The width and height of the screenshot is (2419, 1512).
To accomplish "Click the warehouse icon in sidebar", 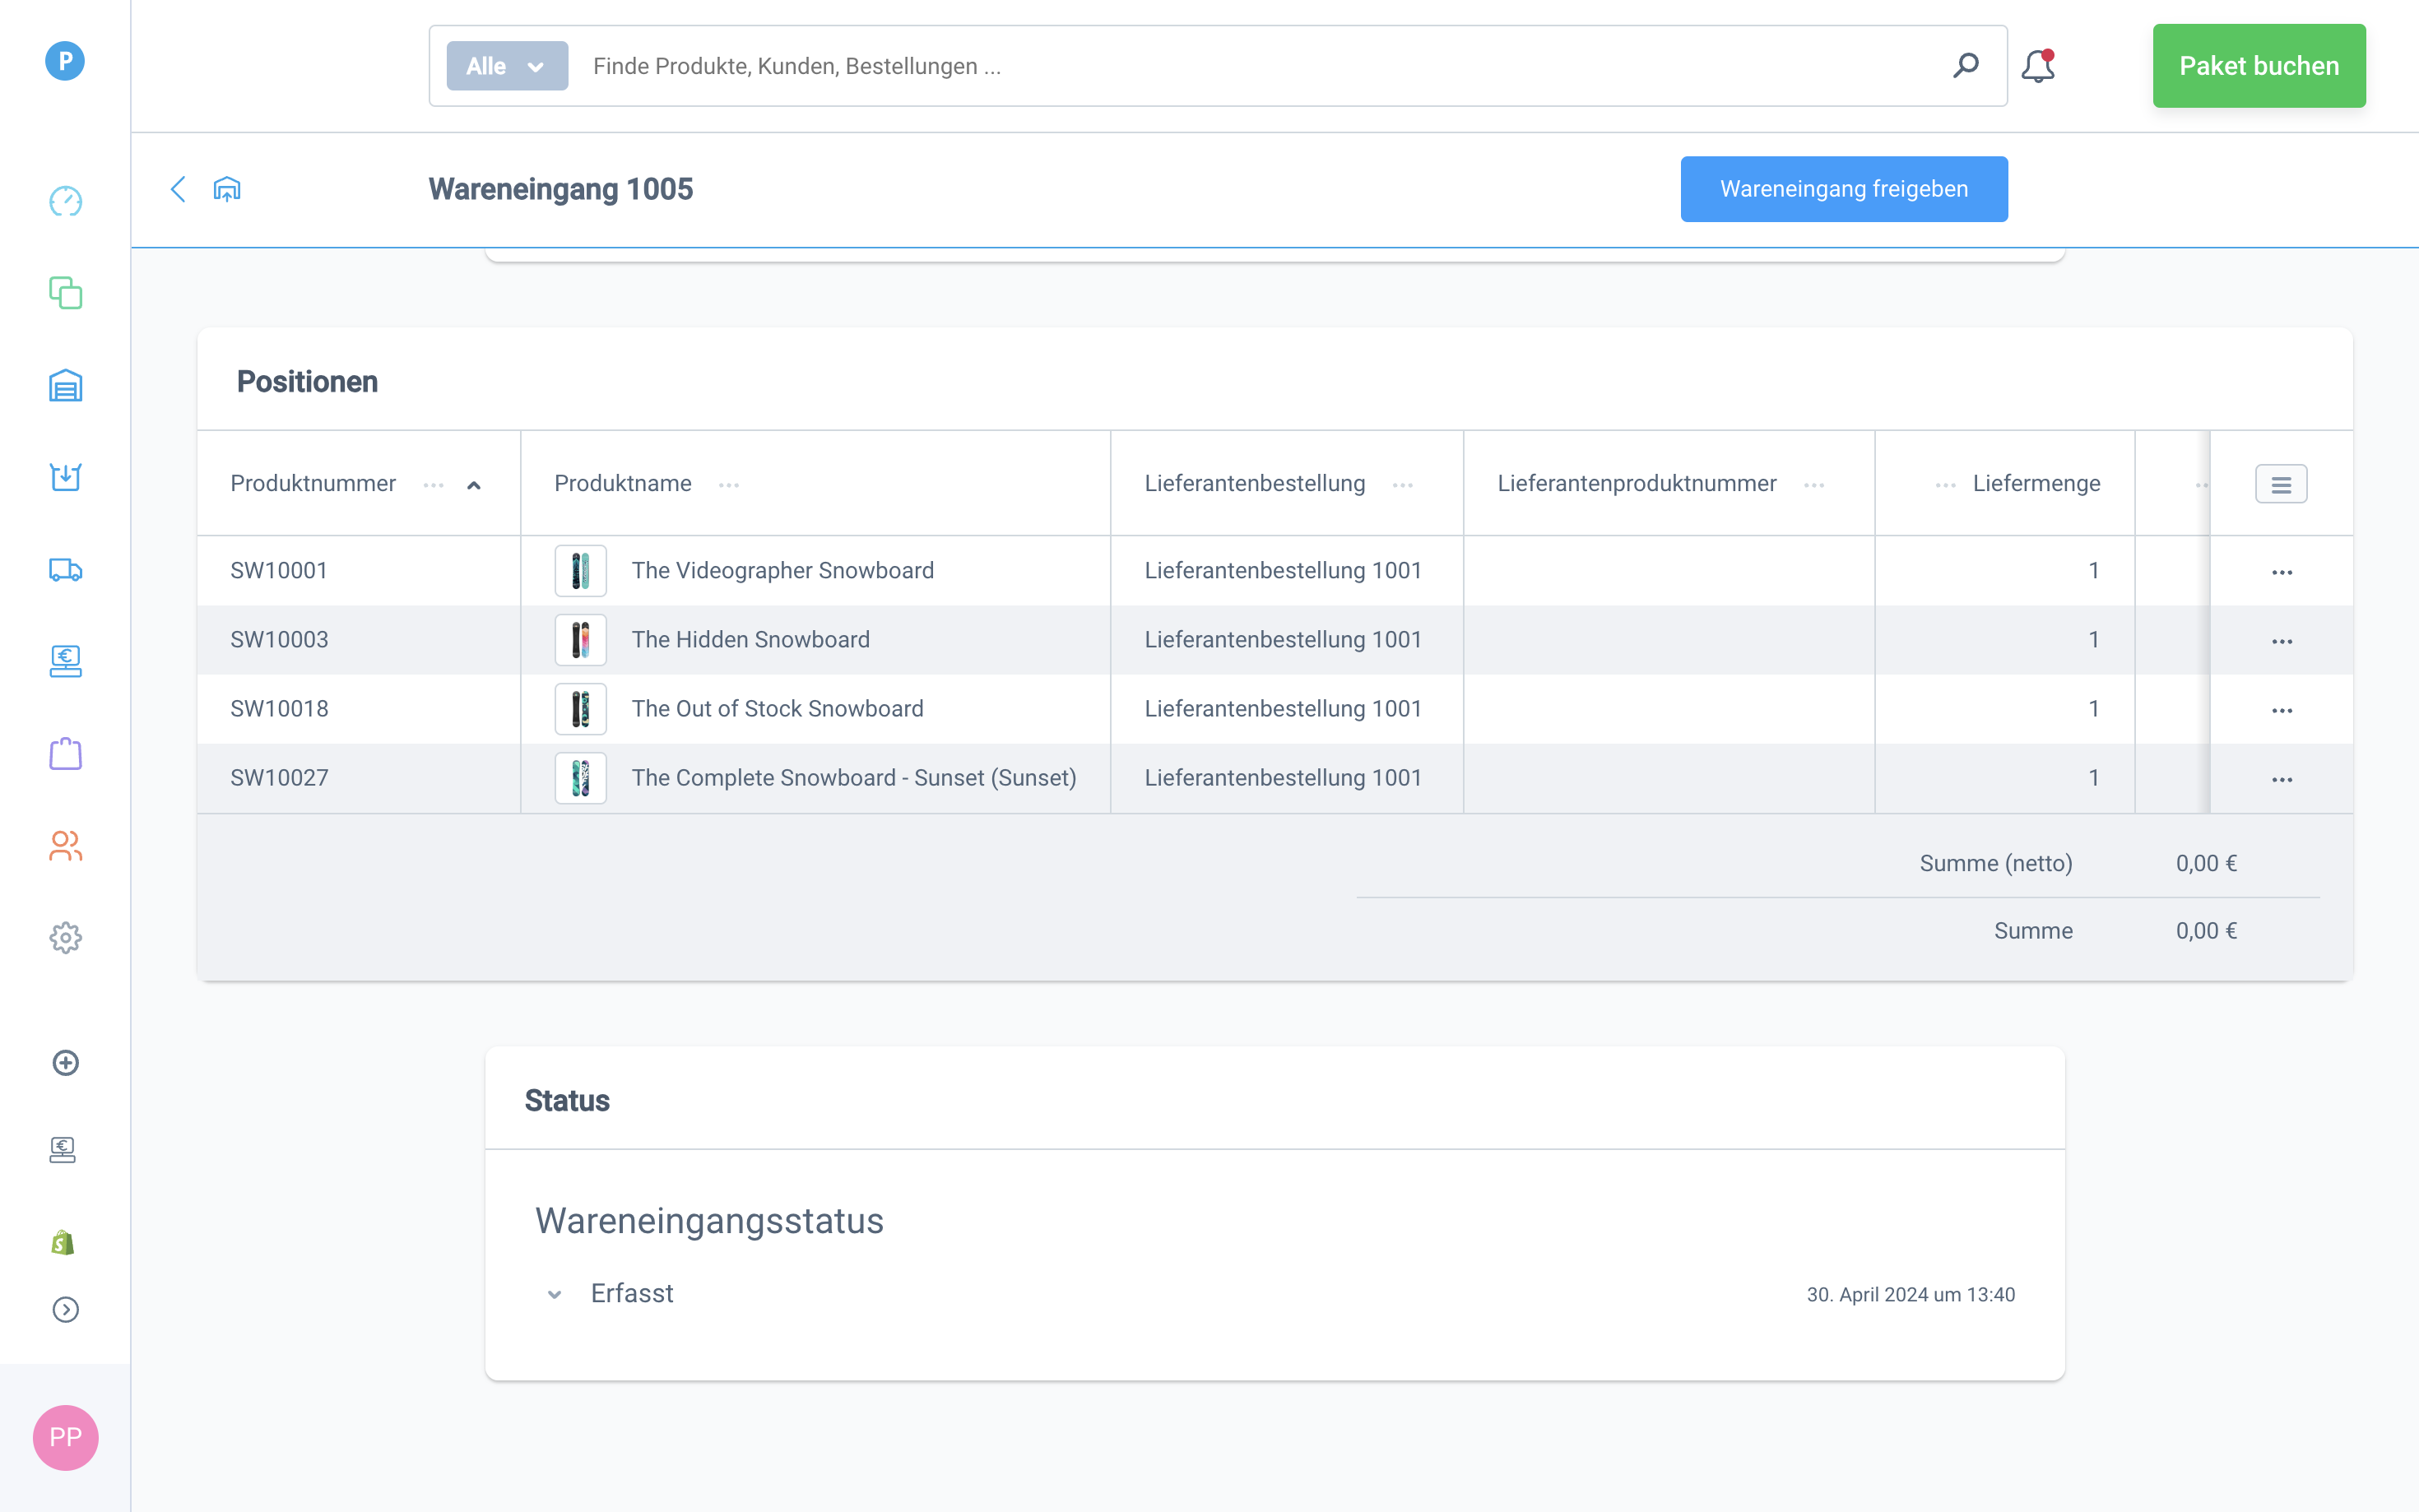I will [65, 386].
